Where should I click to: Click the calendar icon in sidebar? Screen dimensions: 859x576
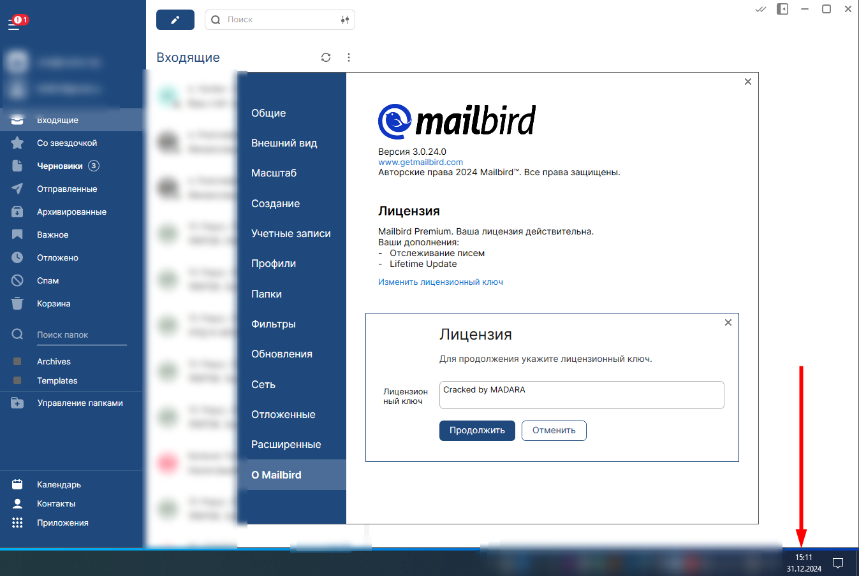pos(17,484)
